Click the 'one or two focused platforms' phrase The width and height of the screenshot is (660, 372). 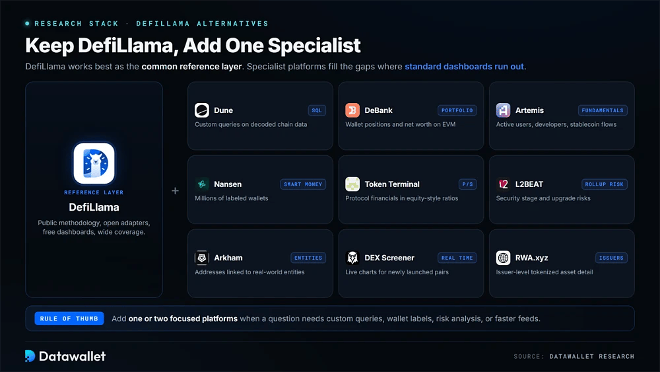click(x=183, y=318)
